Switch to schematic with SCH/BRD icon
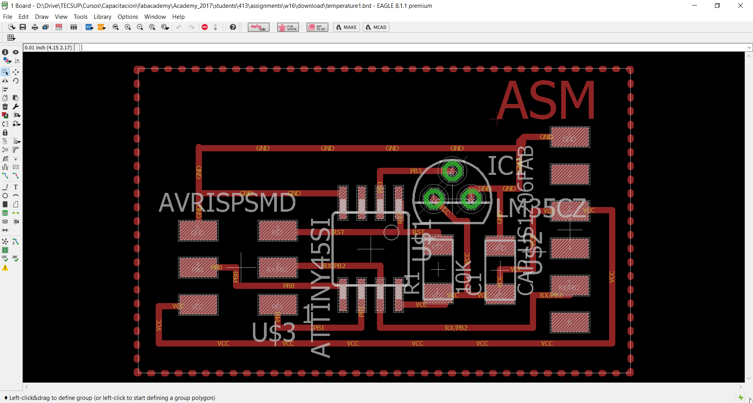Image resolution: width=753 pixels, height=403 pixels. [x=59, y=27]
